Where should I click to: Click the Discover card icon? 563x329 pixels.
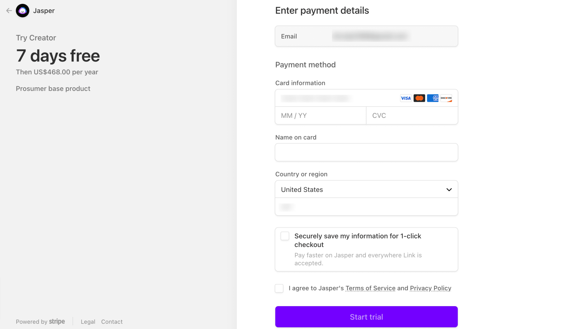point(446,98)
